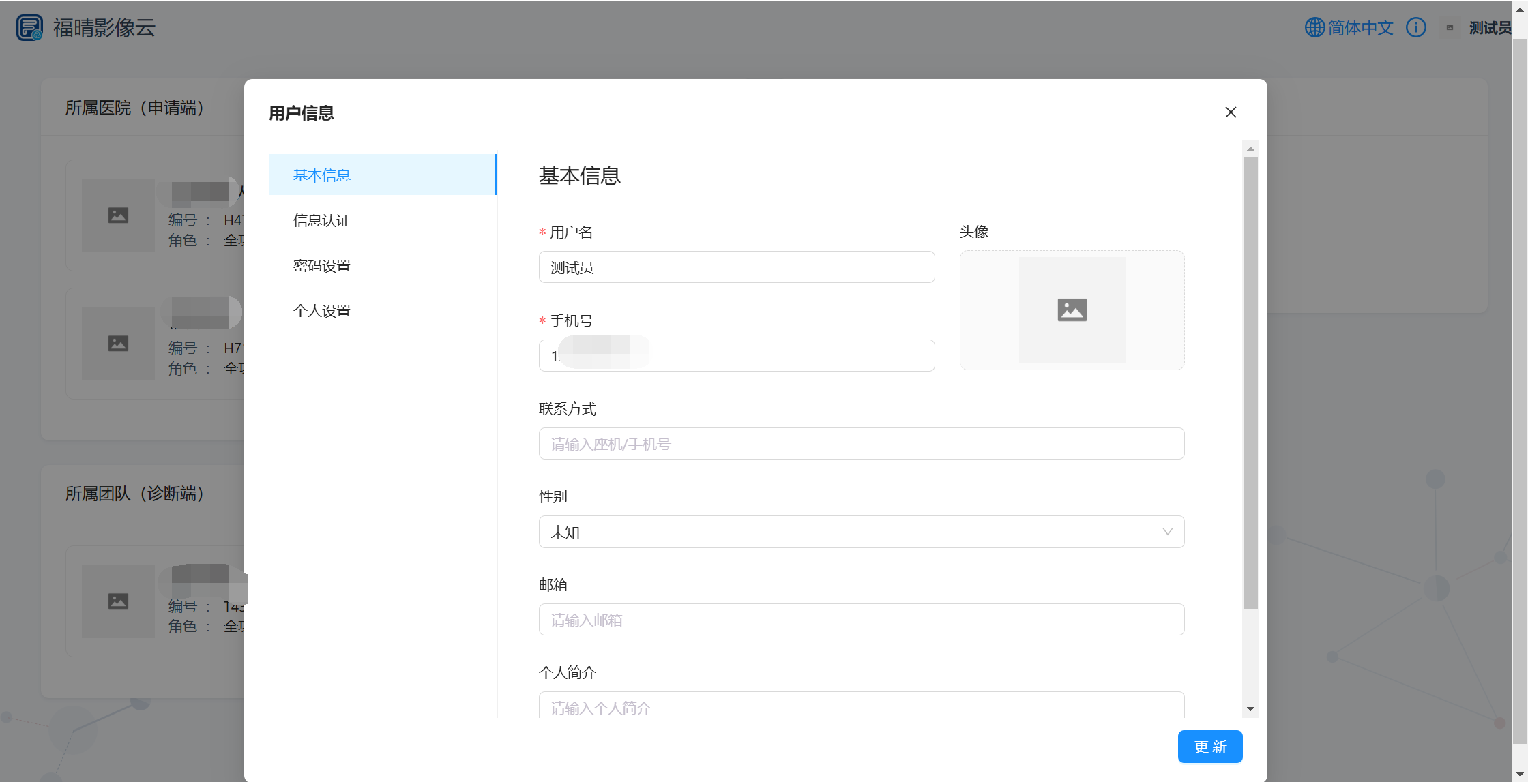Click the 更新 button
Screen dimensions: 1528x782
click(1209, 747)
